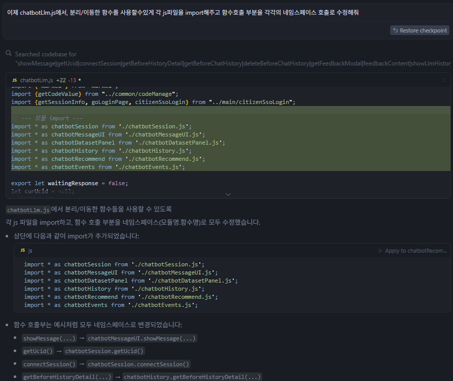Viewport: 453px width, 381px height.
Task: Click the +22 added lines indicator
Action: coord(61,80)
